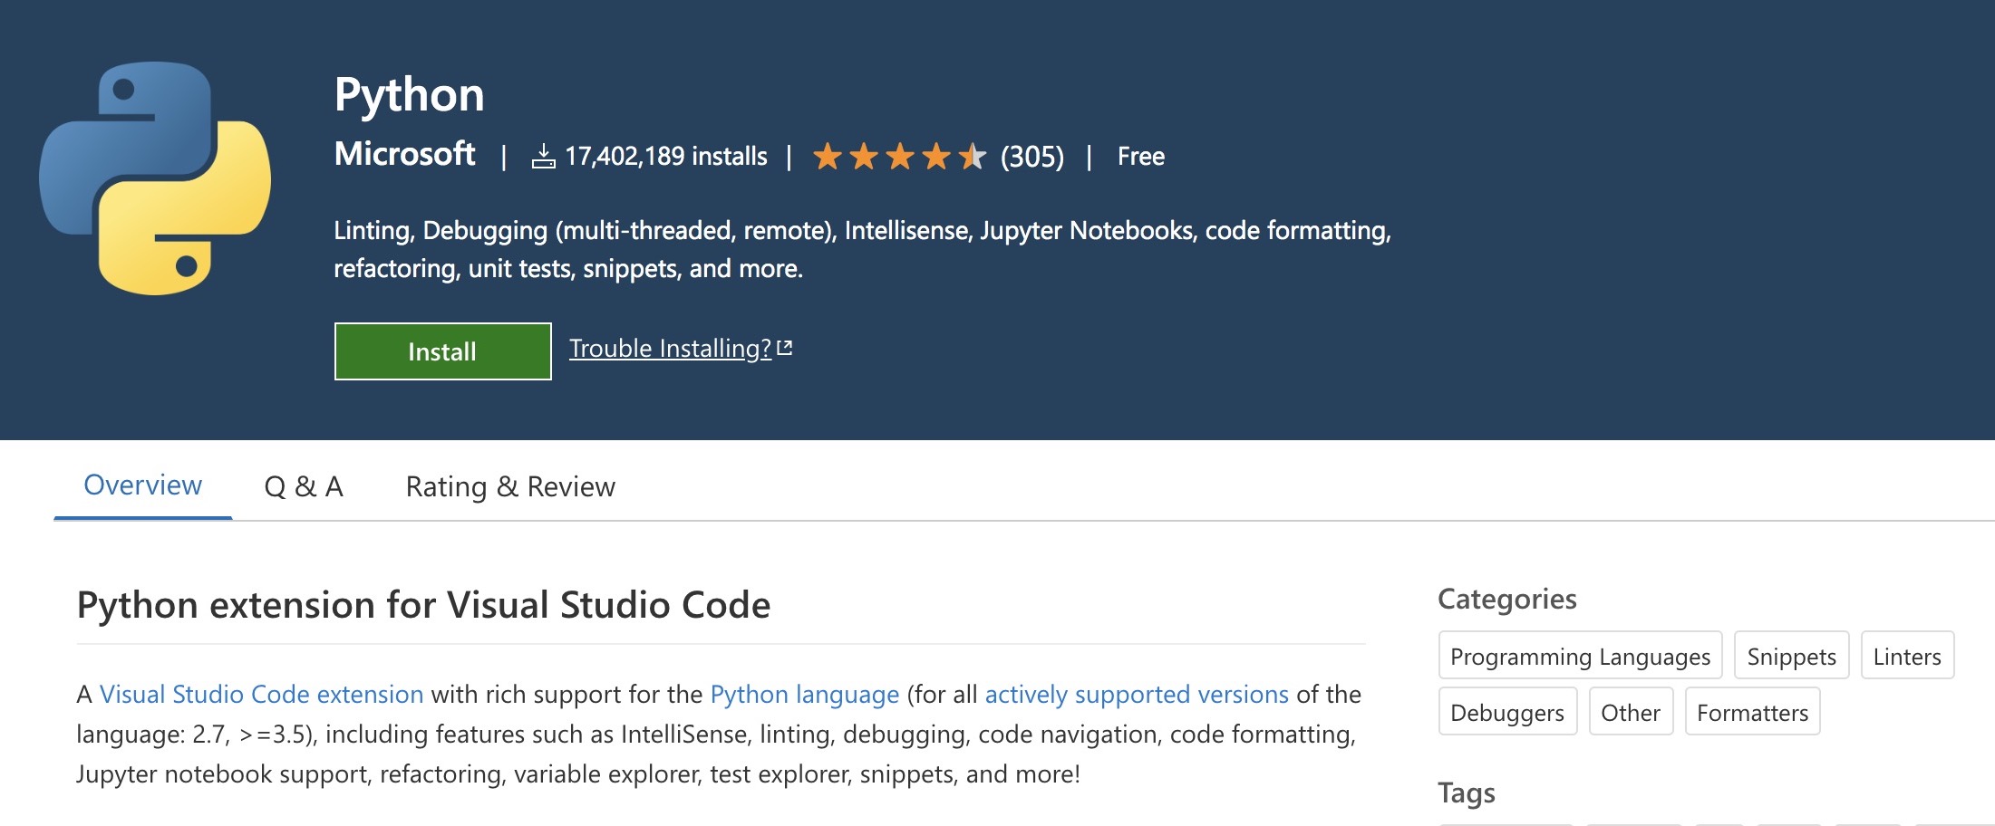Select the Other category tag
This screenshot has width=1995, height=826.
click(x=1631, y=712)
